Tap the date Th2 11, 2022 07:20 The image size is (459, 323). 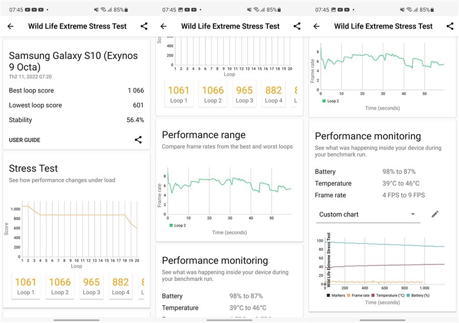[30, 77]
